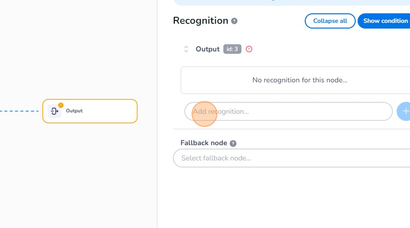This screenshot has width=410, height=228.
Task: Click the Show condition button
Action: (385, 21)
